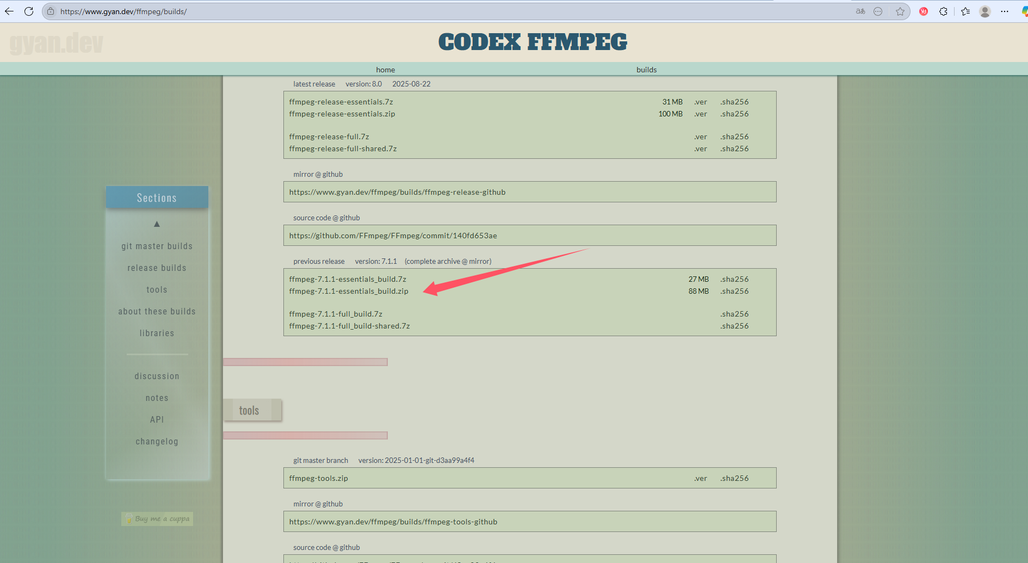The image size is (1028, 563).
Task: Open libraries section
Action: click(x=157, y=333)
